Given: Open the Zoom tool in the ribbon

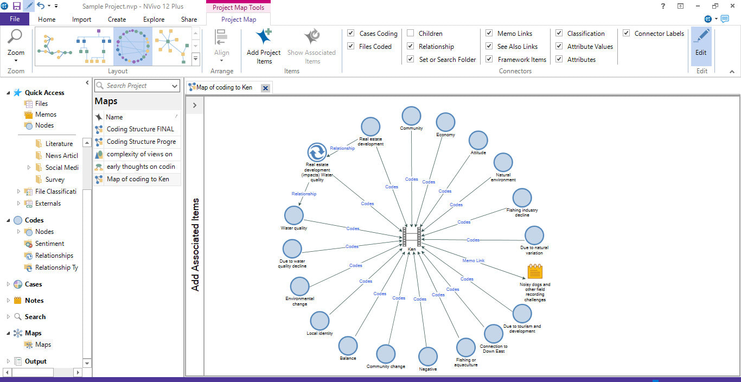Looking at the screenshot, I should click(16, 46).
